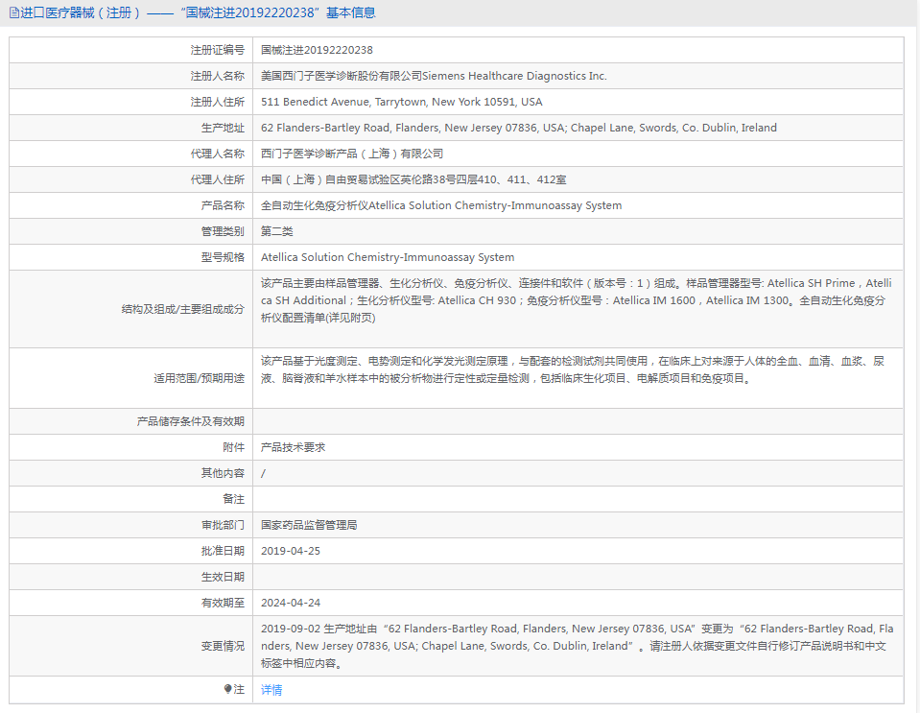Image resolution: width=920 pixels, height=713 pixels.
Task: Select the 有效期至 label
Action: pos(223,602)
